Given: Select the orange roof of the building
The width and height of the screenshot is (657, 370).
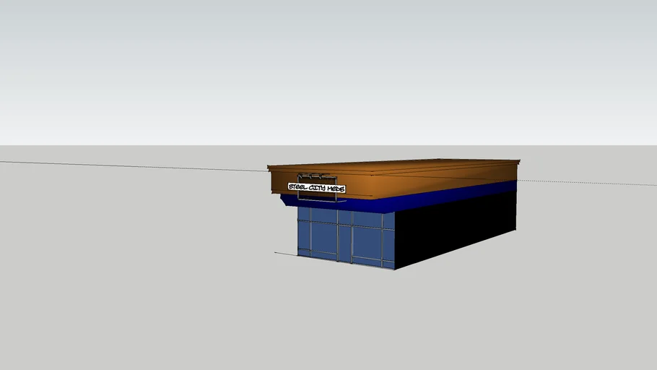Looking at the screenshot, I should click(x=393, y=178).
